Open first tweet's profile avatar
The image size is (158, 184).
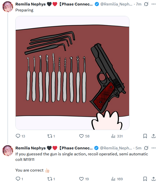coord(8,7)
